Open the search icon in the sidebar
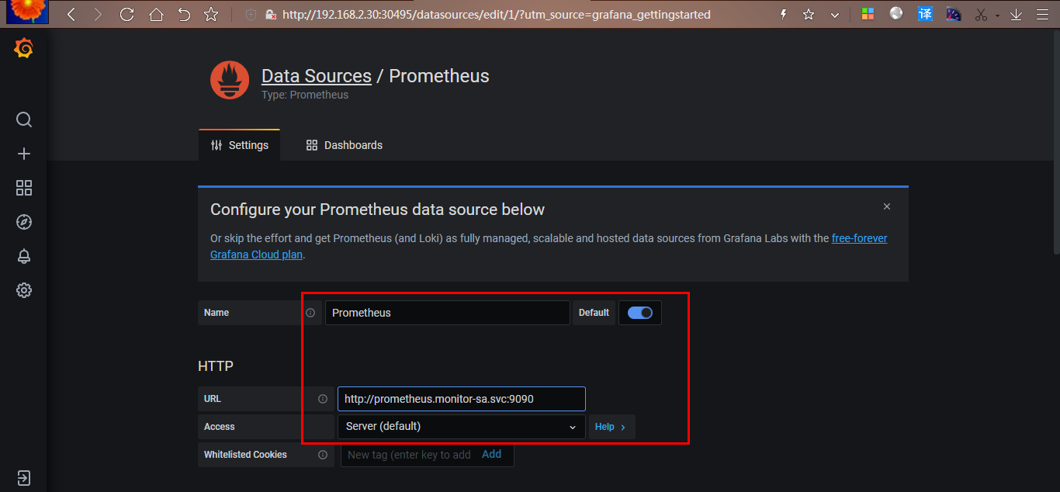Image resolution: width=1060 pixels, height=492 pixels. click(24, 120)
